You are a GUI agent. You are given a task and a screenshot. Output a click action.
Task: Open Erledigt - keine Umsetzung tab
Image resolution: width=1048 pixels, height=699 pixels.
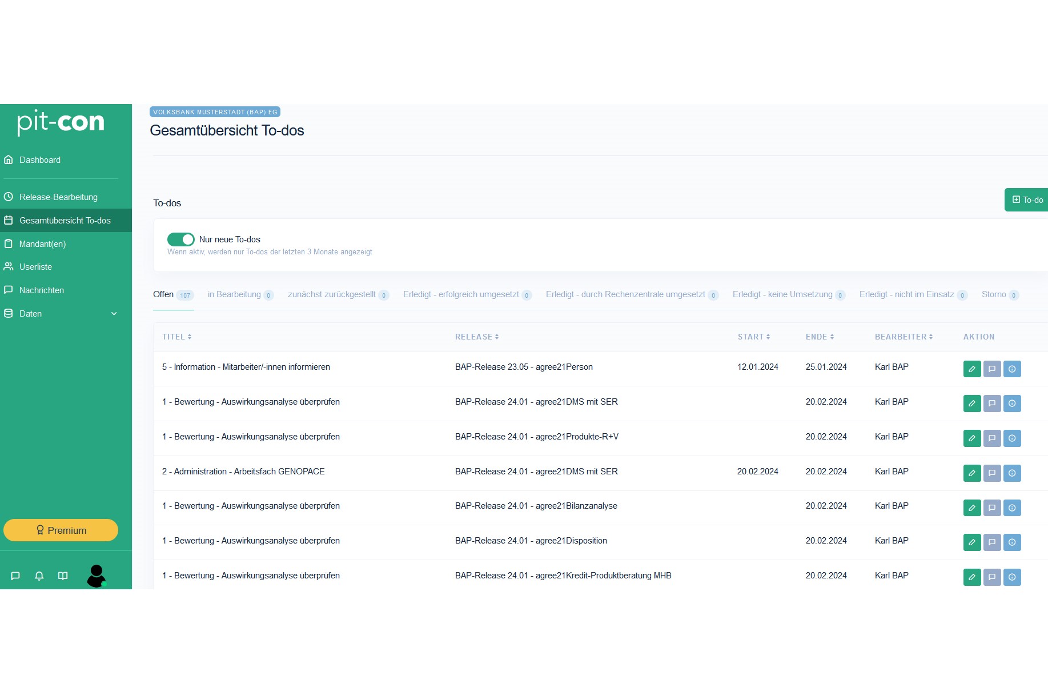tap(789, 295)
